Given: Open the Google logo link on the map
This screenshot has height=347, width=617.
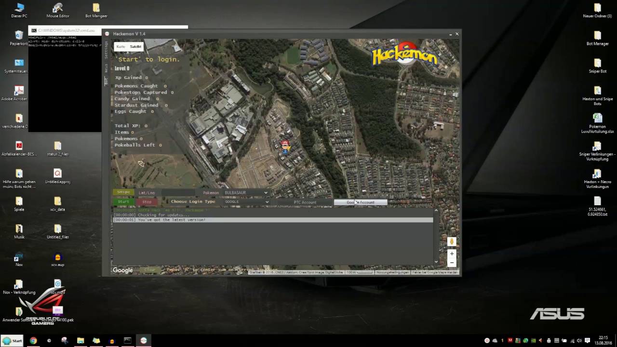Looking at the screenshot, I should pyautogui.click(x=123, y=270).
